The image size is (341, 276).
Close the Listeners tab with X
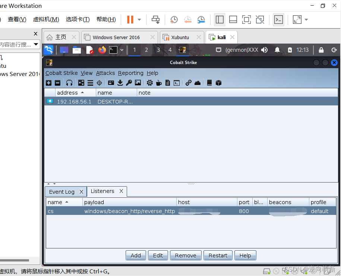coord(121,191)
